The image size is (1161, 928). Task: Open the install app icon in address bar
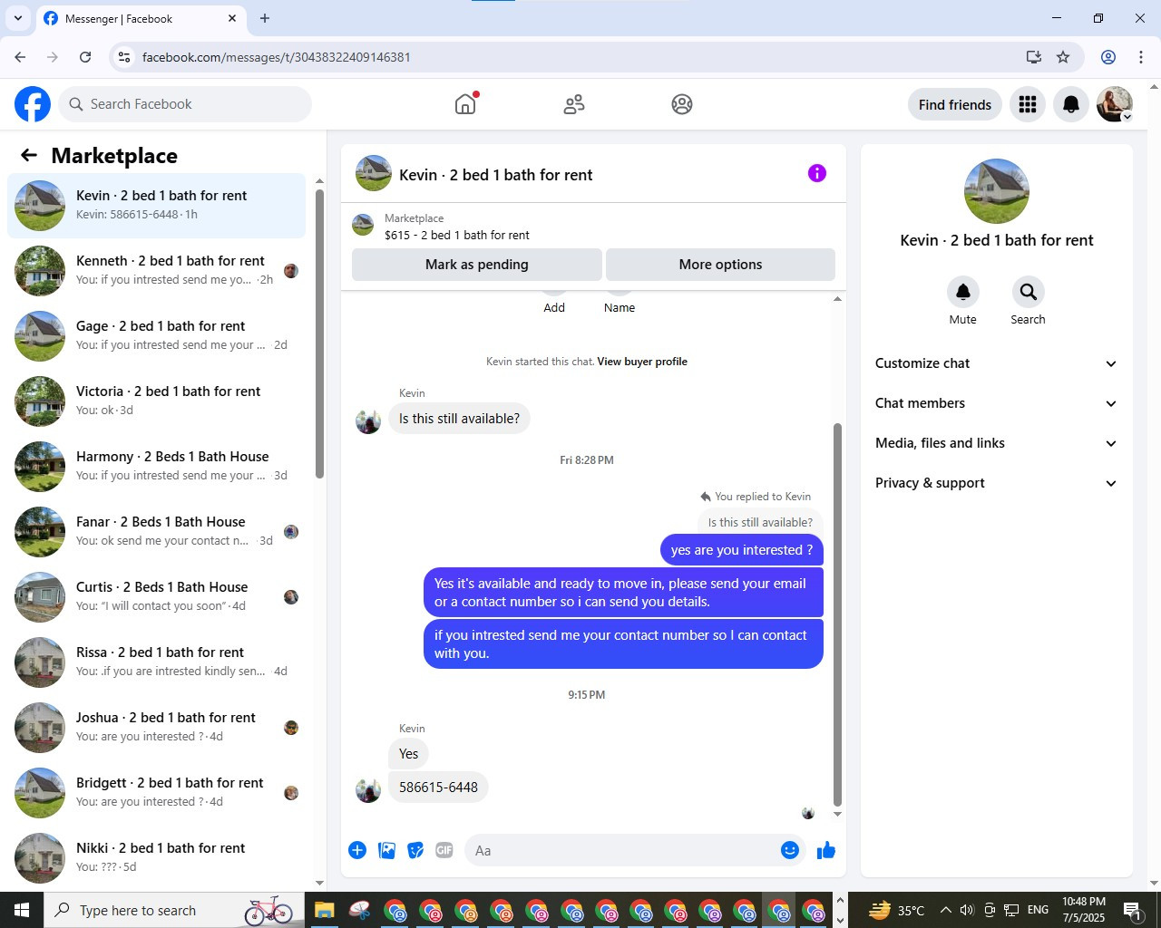pyautogui.click(x=1033, y=57)
